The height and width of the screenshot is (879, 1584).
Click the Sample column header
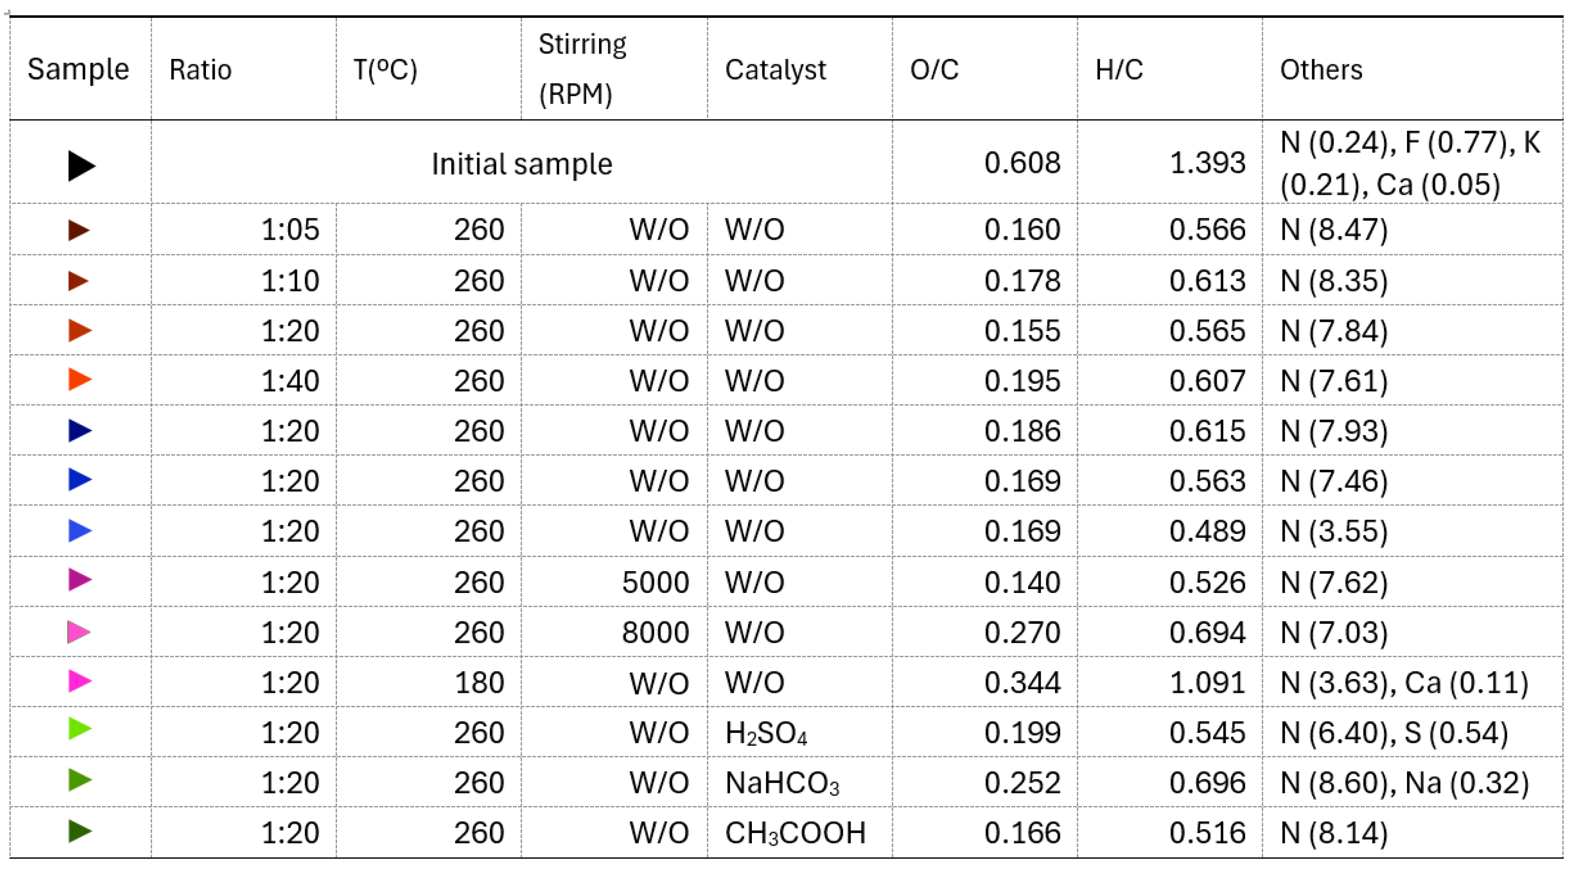[78, 69]
